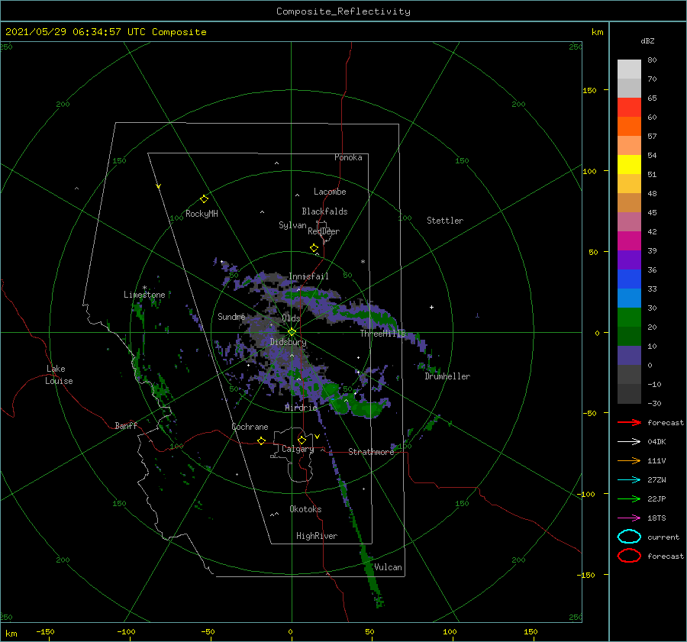
Task: Click the RockyMH label
Action: tap(202, 214)
